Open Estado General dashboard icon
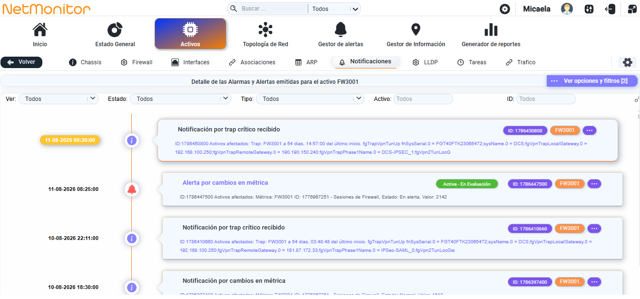 click(x=115, y=30)
